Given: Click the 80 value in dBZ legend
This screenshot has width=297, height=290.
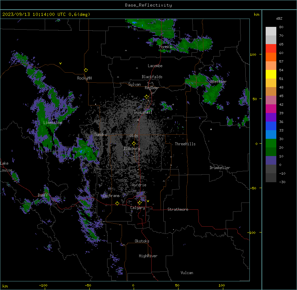Looking at the screenshot, I should (x=281, y=27).
